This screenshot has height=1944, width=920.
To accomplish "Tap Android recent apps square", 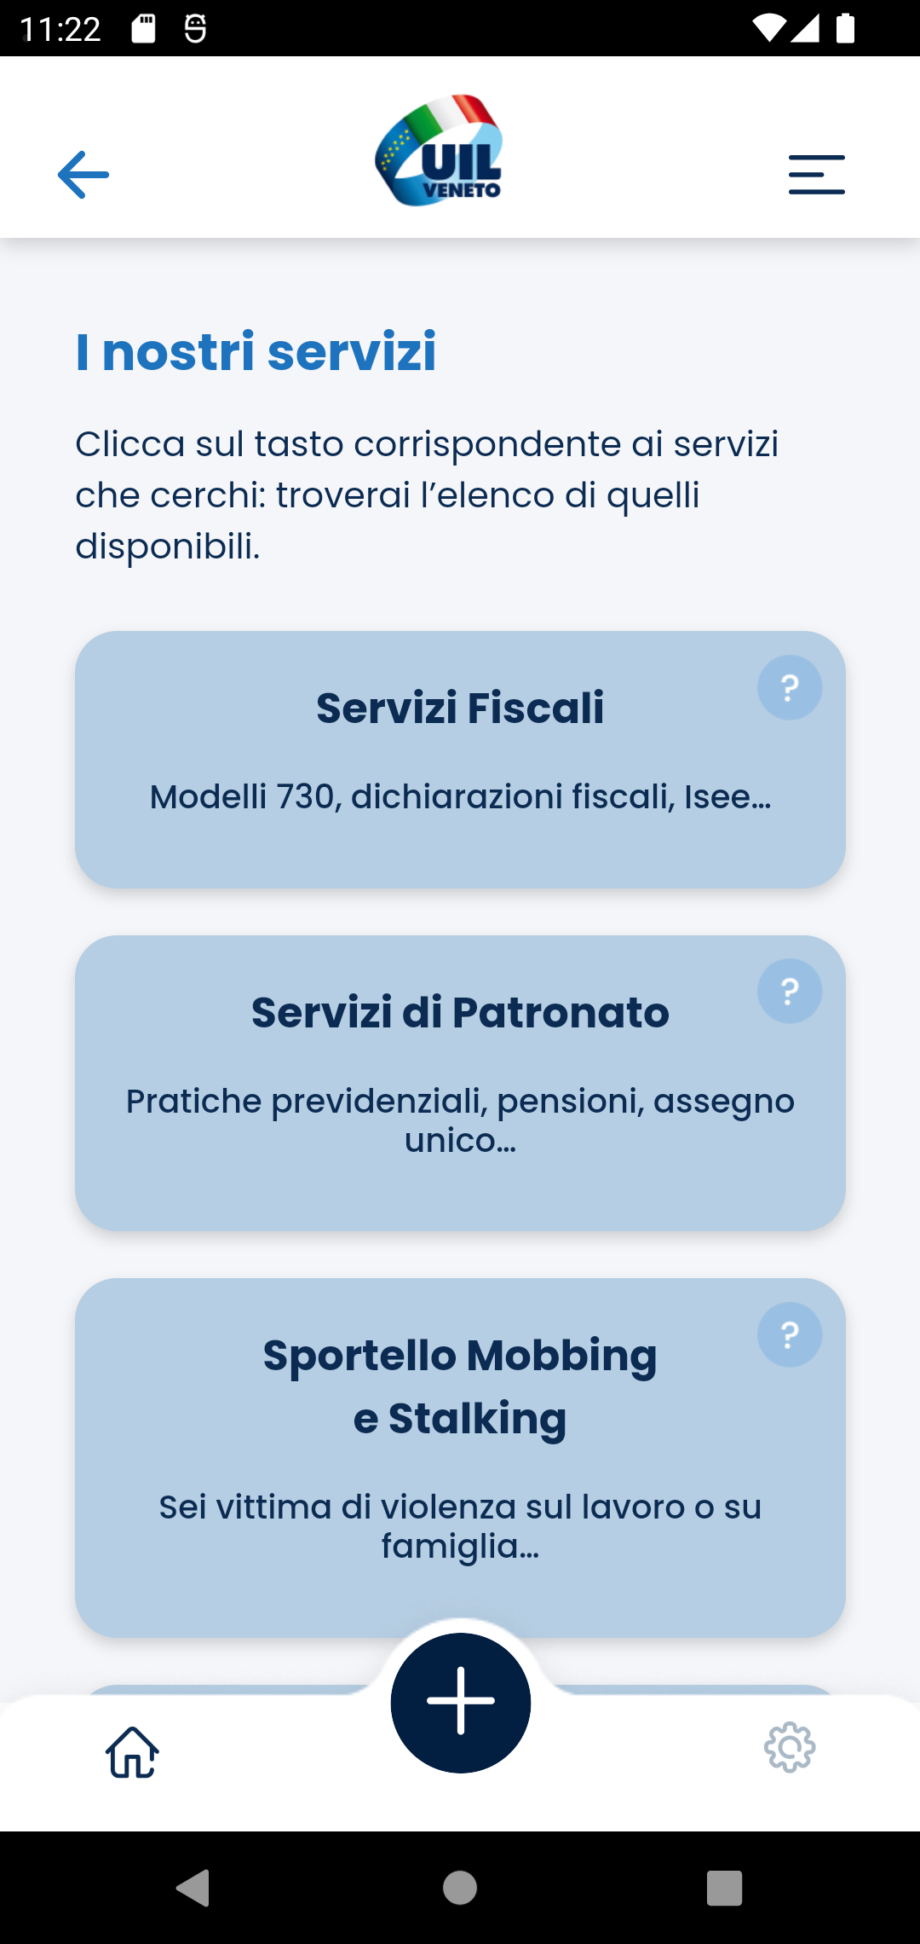I will click(x=725, y=1888).
